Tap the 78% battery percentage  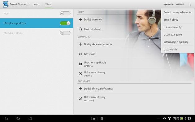[x=176, y=119]
